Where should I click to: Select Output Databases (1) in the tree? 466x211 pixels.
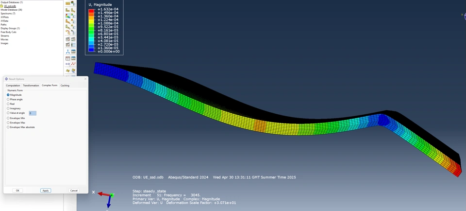pos(12,2)
